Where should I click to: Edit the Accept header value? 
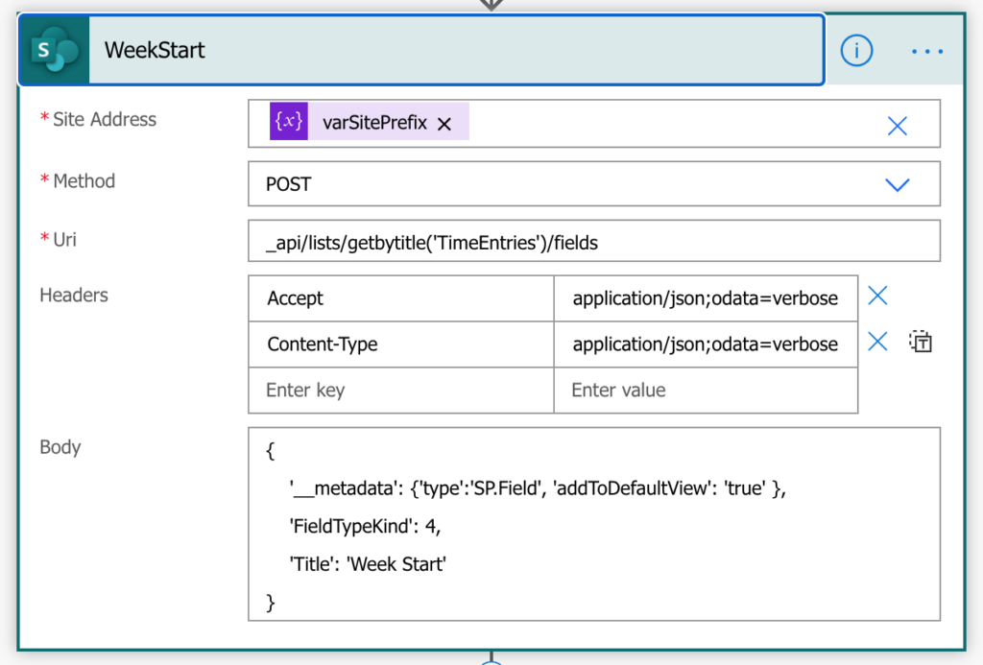pyautogui.click(x=705, y=298)
